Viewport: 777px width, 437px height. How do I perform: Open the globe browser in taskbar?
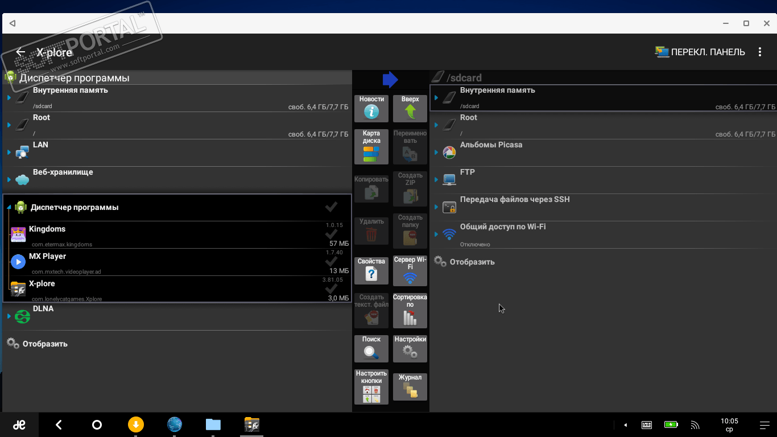pyautogui.click(x=175, y=424)
